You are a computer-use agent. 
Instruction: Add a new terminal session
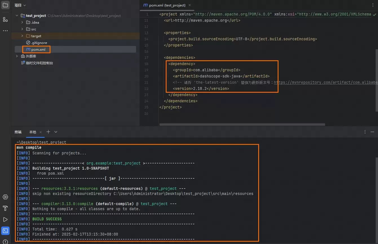(x=48, y=132)
